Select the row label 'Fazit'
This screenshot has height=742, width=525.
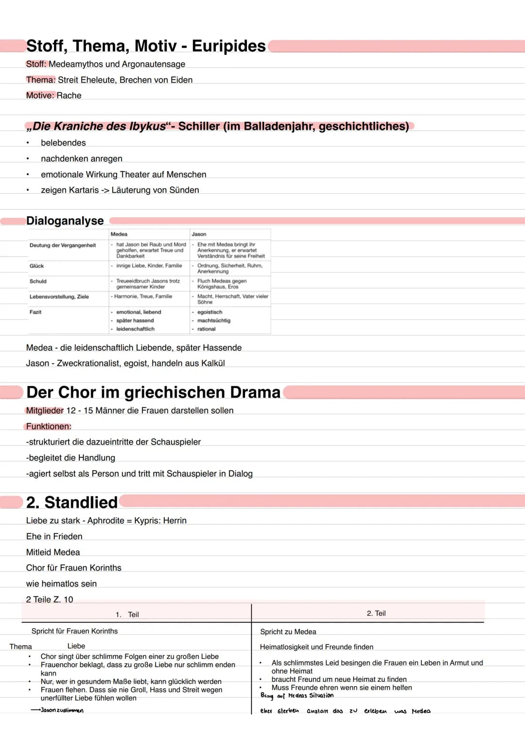[x=35, y=312]
